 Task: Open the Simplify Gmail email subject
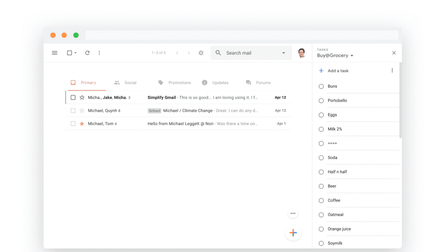click(162, 98)
